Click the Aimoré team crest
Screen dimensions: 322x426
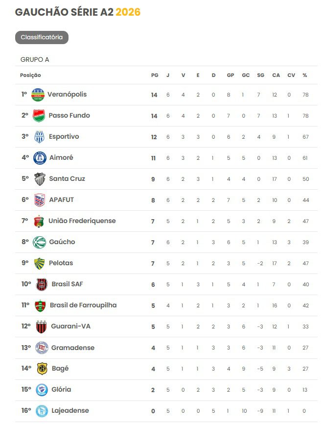click(40, 158)
